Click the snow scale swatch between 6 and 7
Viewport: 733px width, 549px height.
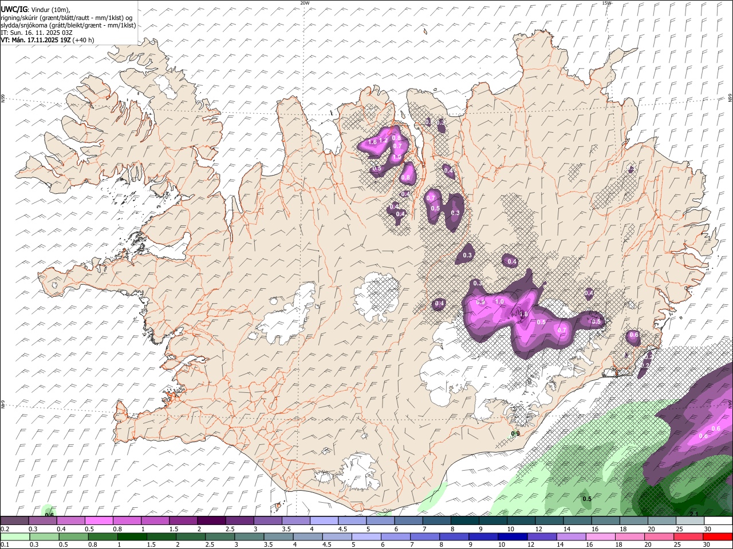408,521
